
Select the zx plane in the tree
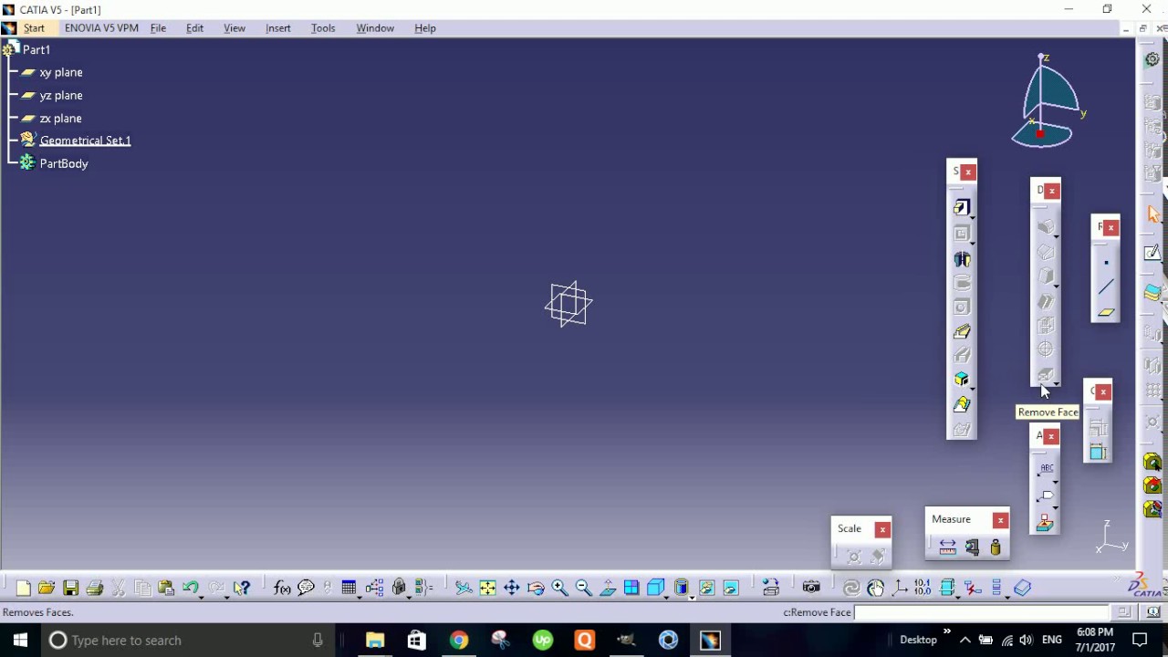tap(61, 119)
